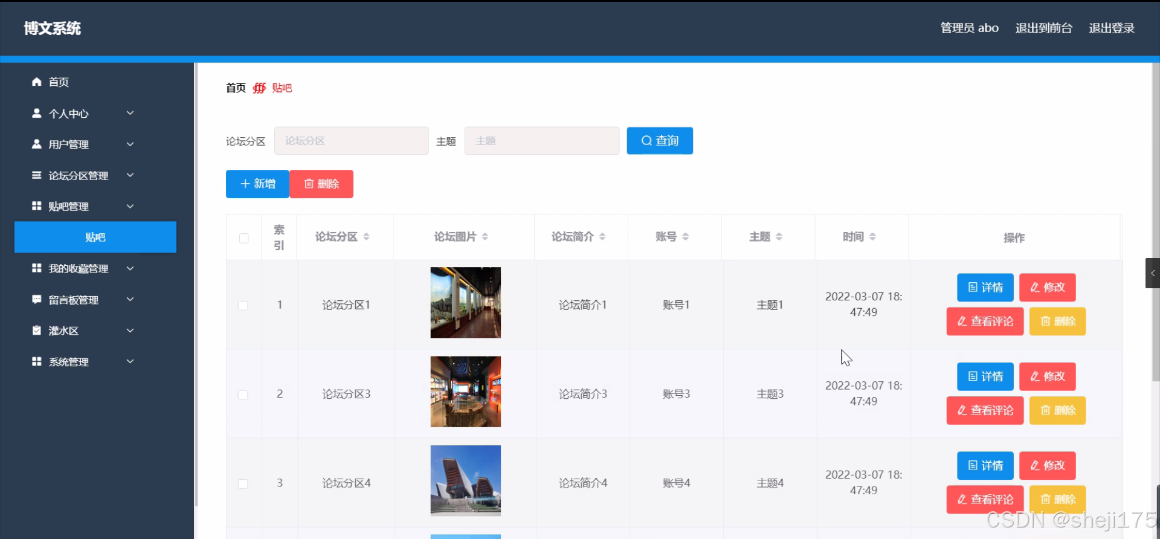Click 退出到前台 in the header
This screenshot has width=1160, height=539.
pyautogui.click(x=1043, y=28)
